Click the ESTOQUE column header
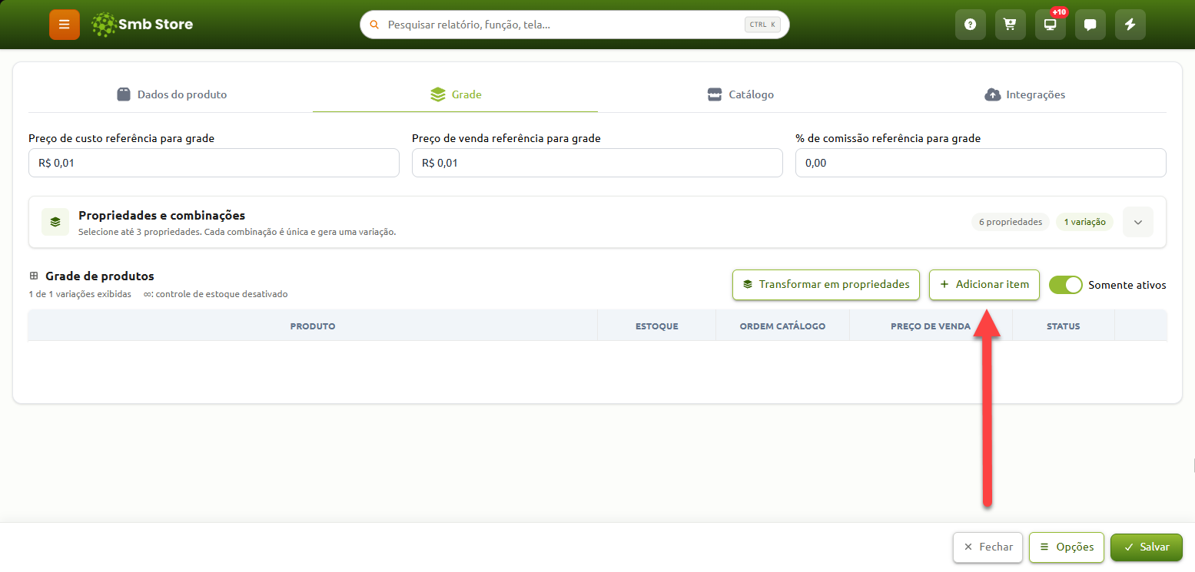1195x572 pixels. point(657,326)
